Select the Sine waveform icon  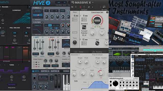97,43
